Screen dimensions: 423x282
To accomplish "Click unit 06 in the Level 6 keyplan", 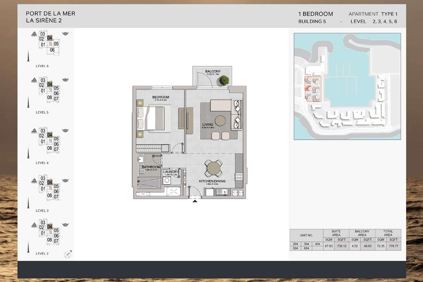I will click(52, 50).
